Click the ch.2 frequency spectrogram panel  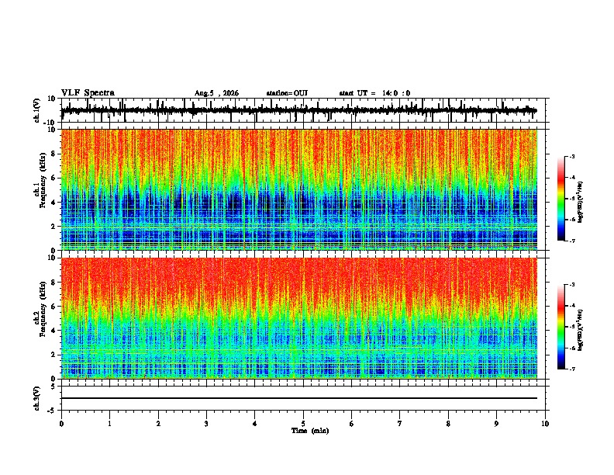click(x=298, y=318)
